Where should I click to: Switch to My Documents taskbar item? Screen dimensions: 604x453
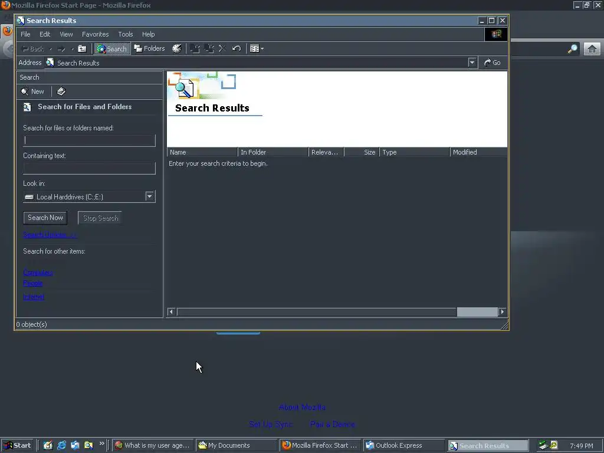point(236,445)
